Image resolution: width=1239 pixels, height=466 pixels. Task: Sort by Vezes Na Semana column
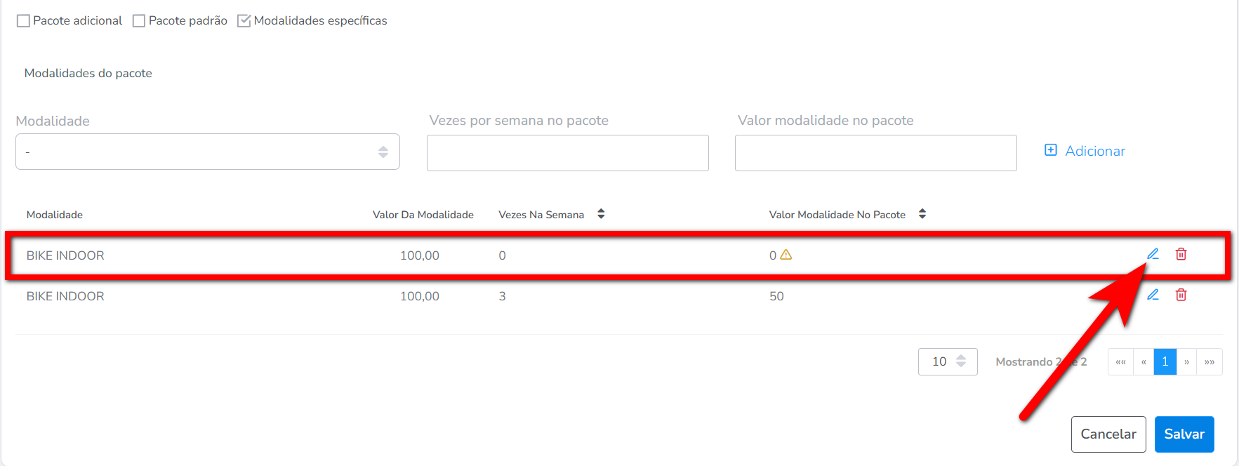click(601, 214)
